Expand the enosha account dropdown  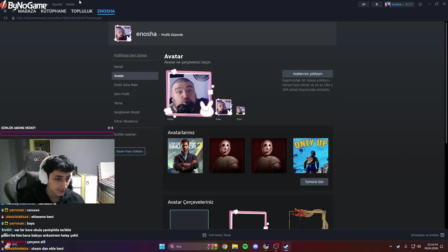coord(399,4)
